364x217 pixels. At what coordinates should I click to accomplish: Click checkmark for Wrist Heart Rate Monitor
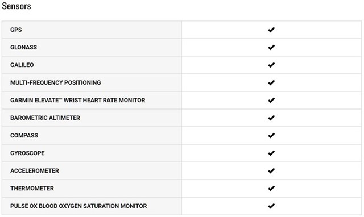click(x=271, y=100)
